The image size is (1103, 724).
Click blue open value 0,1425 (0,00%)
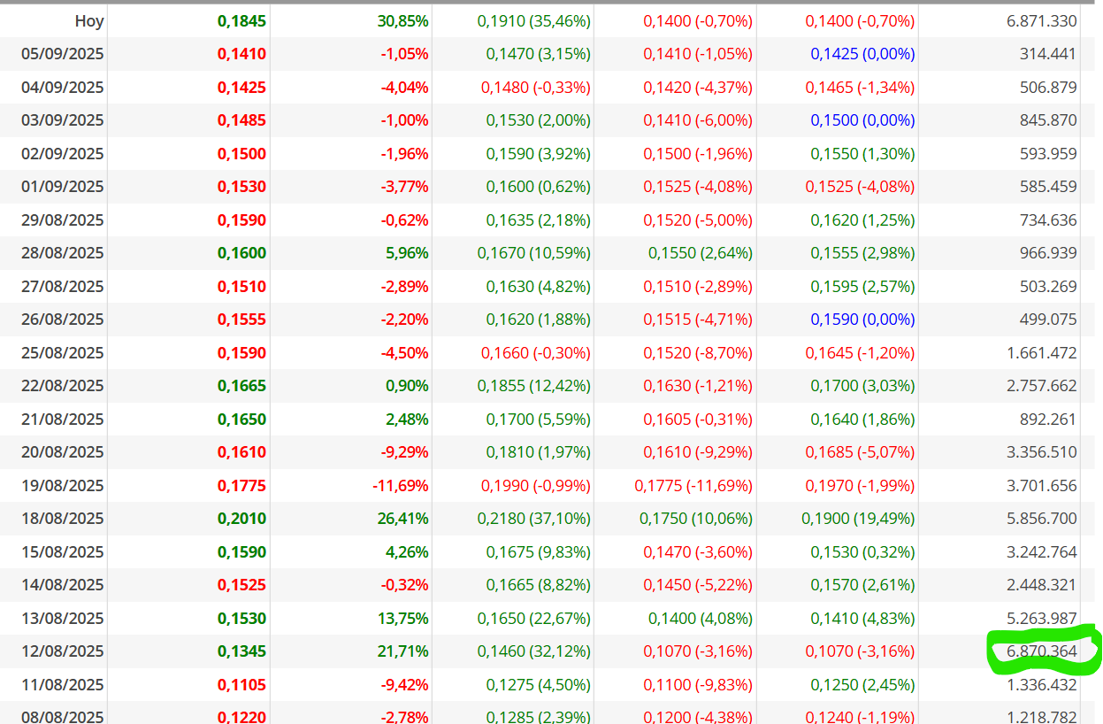[x=862, y=54]
